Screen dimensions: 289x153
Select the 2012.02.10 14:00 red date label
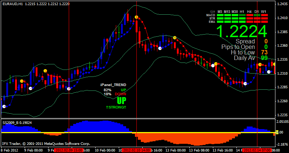136,150
